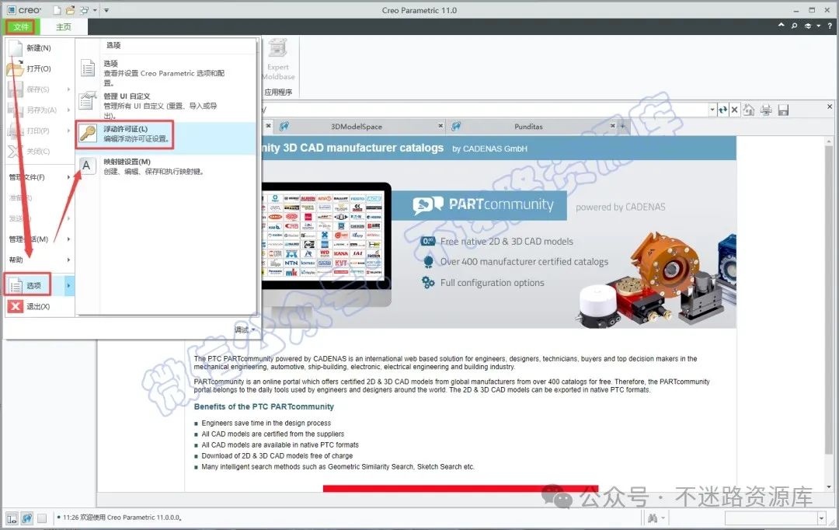The width and height of the screenshot is (839, 530).
Task: Click the browser vertical scrollbar
Action: [830, 313]
